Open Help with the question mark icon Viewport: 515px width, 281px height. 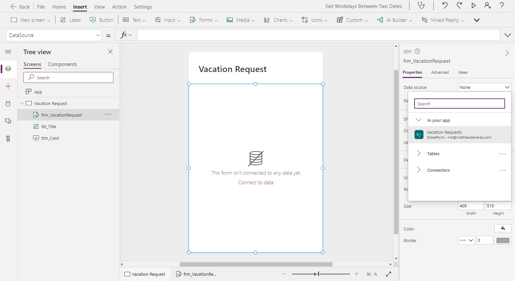(502, 6)
